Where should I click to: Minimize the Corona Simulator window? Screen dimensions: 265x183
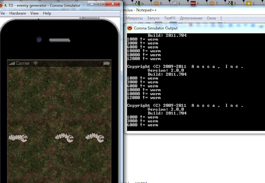[x=92, y=4]
